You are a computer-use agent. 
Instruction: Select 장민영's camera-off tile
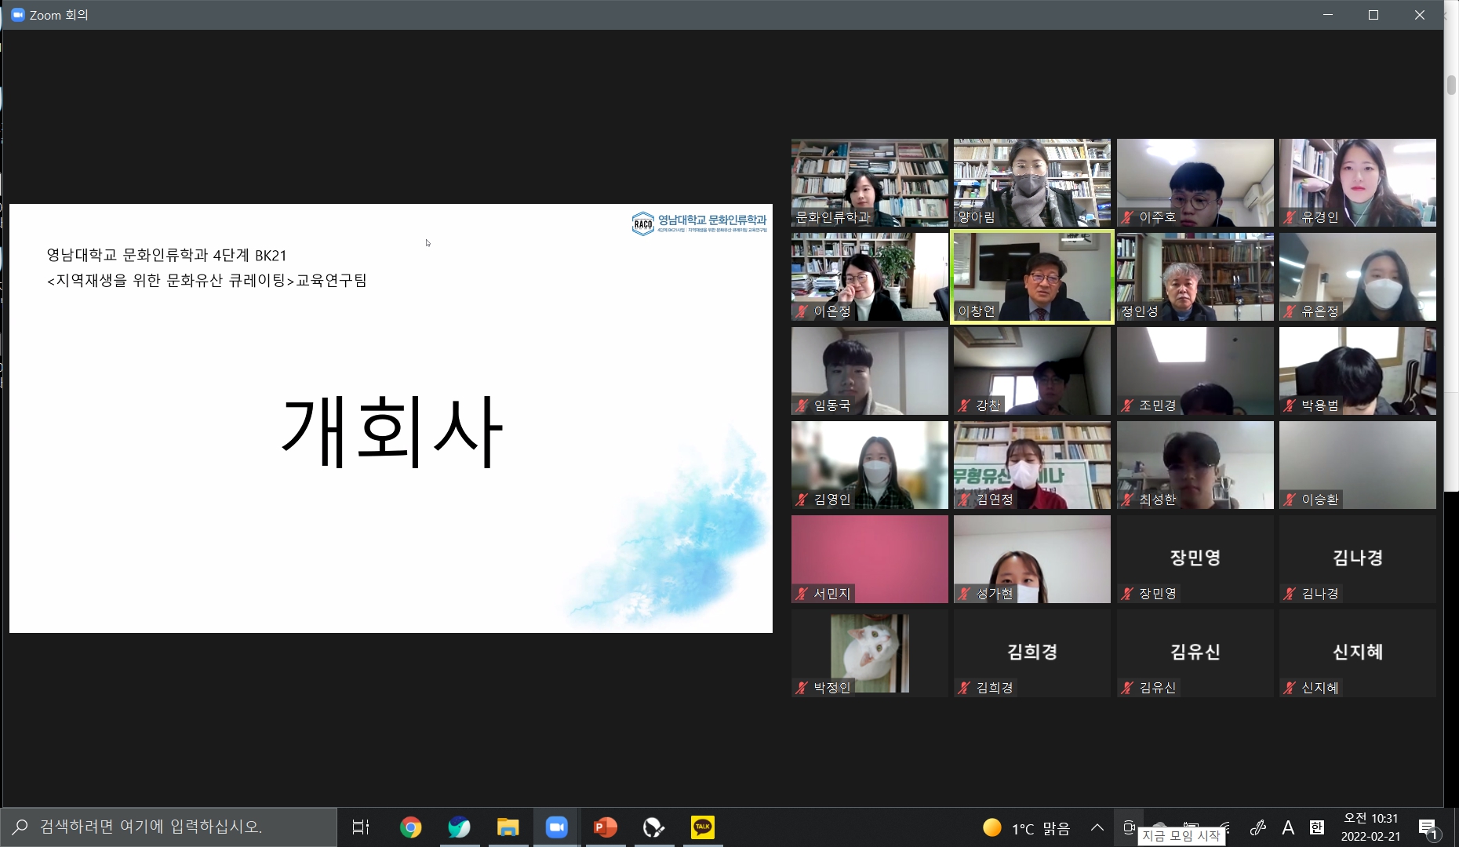click(x=1195, y=559)
